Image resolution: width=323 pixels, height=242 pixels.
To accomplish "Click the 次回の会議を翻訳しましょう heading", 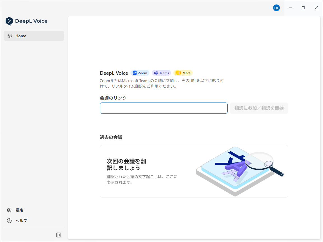I will tap(126, 164).
